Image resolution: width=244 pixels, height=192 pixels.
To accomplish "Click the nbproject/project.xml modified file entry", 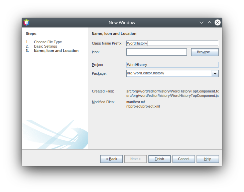I will [143, 106].
